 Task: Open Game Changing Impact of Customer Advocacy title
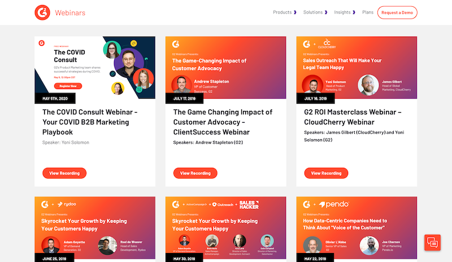coord(222,122)
